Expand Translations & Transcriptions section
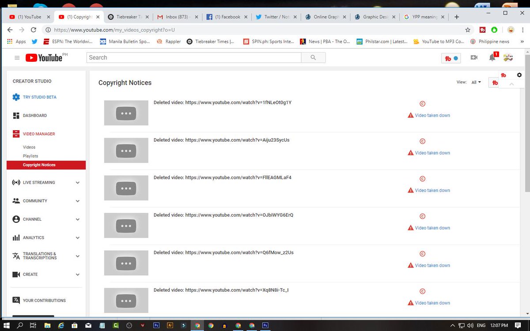 (x=78, y=256)
